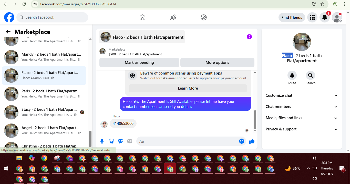Click the conversation list scrollbar thumb
The width and height of the screenshot is (350, 184).
tap(90, 139)
